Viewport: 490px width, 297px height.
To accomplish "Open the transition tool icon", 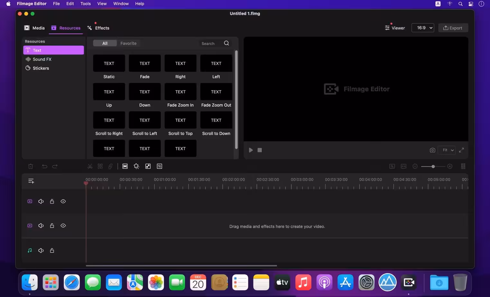I will click(x=125, y=166).
